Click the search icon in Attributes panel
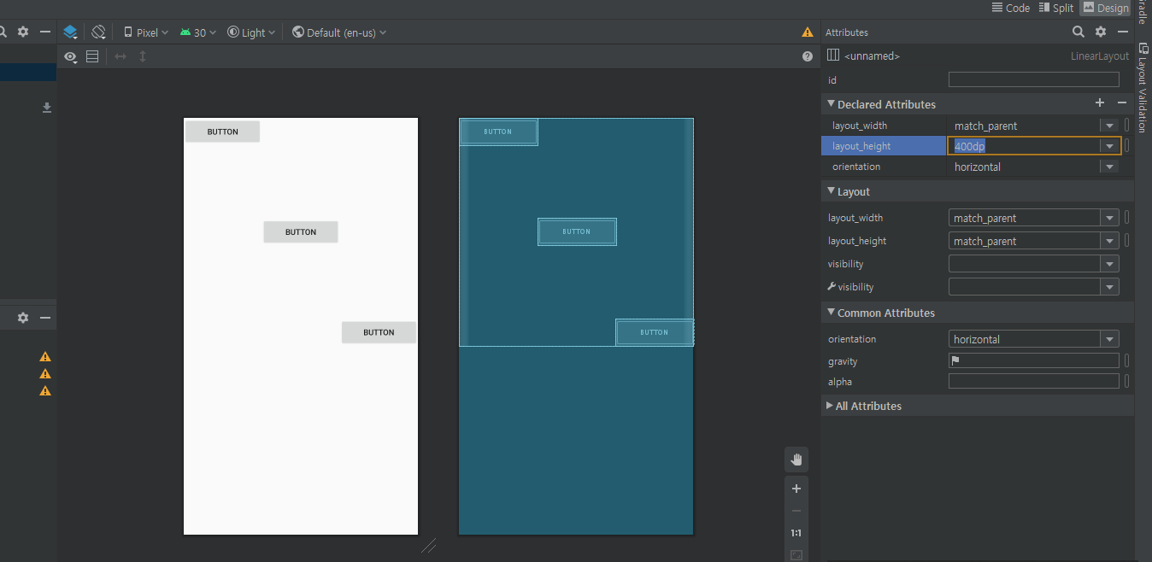This screenshot has height=562, width=1152. (x=1079, y=32)
